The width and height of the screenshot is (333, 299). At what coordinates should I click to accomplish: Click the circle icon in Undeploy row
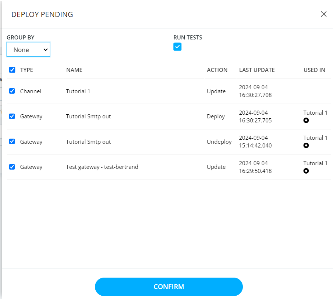306,145
